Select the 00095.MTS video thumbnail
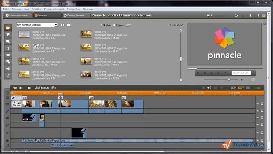Image resolution: width=273 pixels, height=154 pixels. point(24,34)
